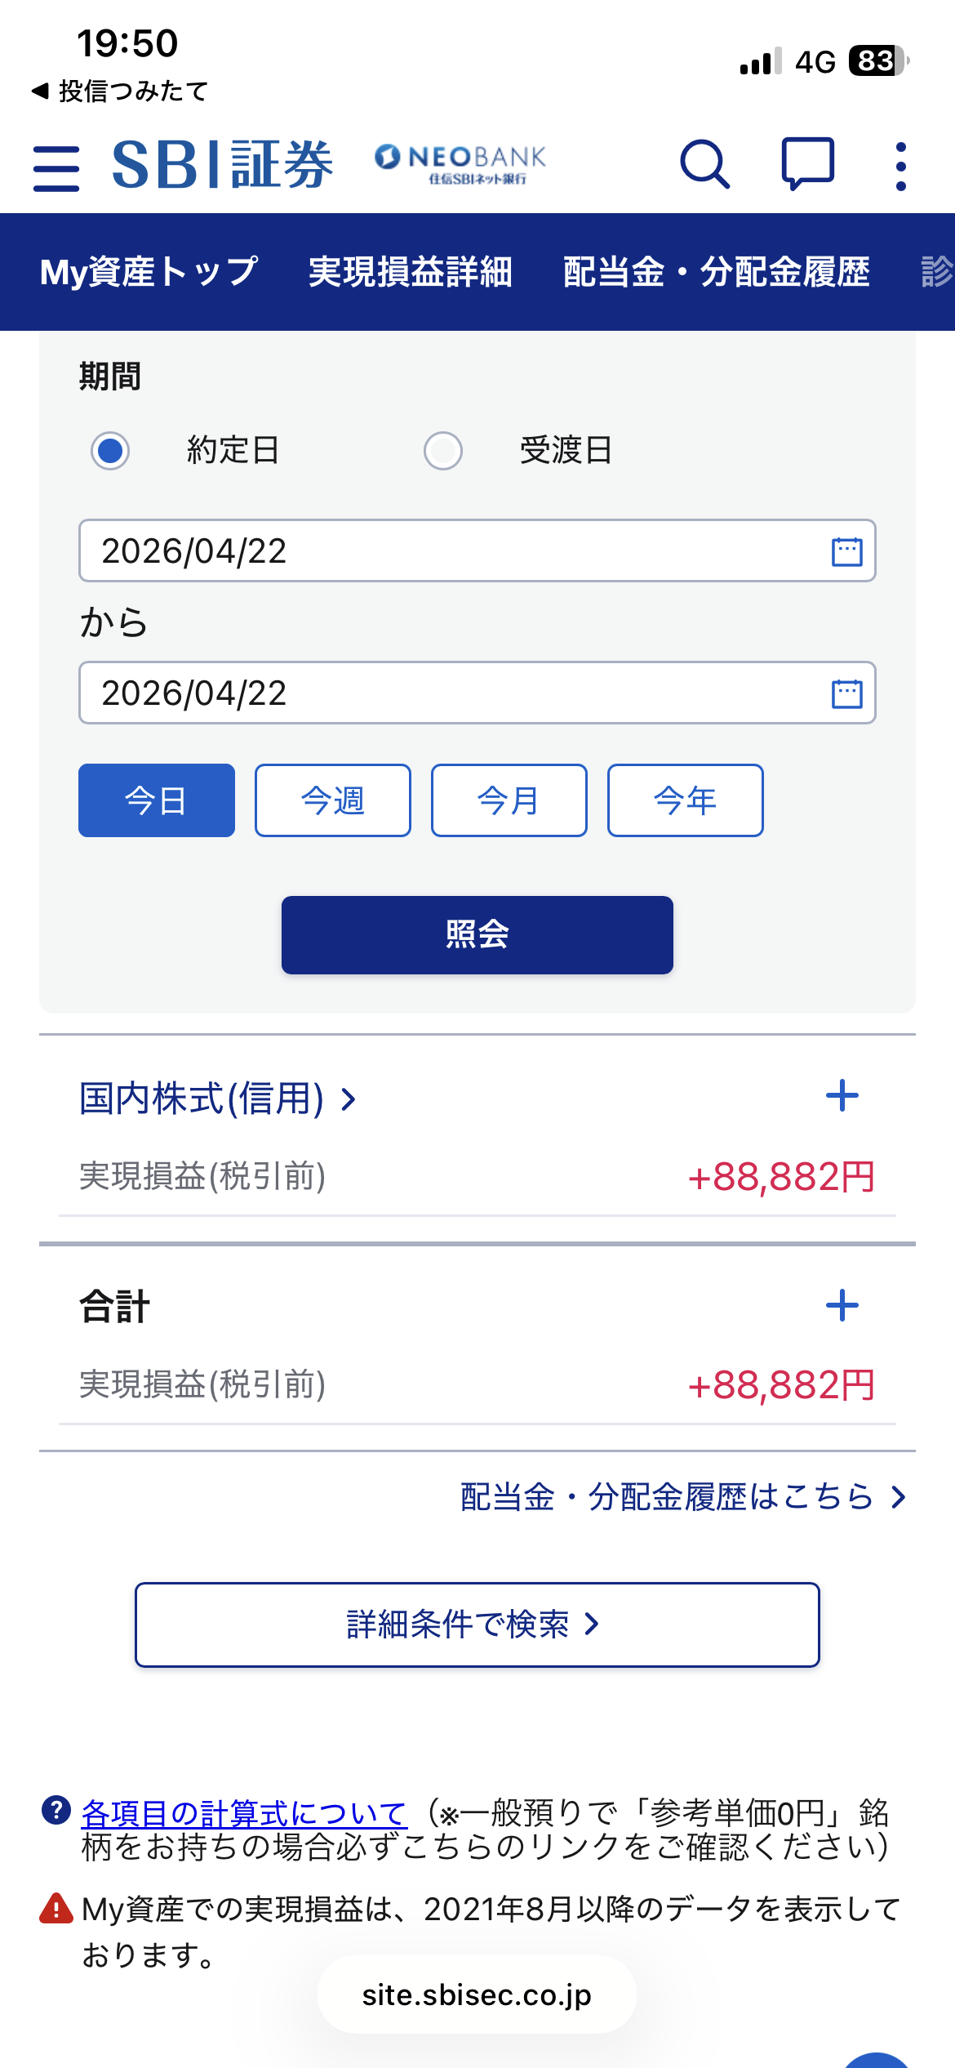This screenshot has height=2068, width=955.
Task: Switch to the My資産トップ tab
Action: 149,272
